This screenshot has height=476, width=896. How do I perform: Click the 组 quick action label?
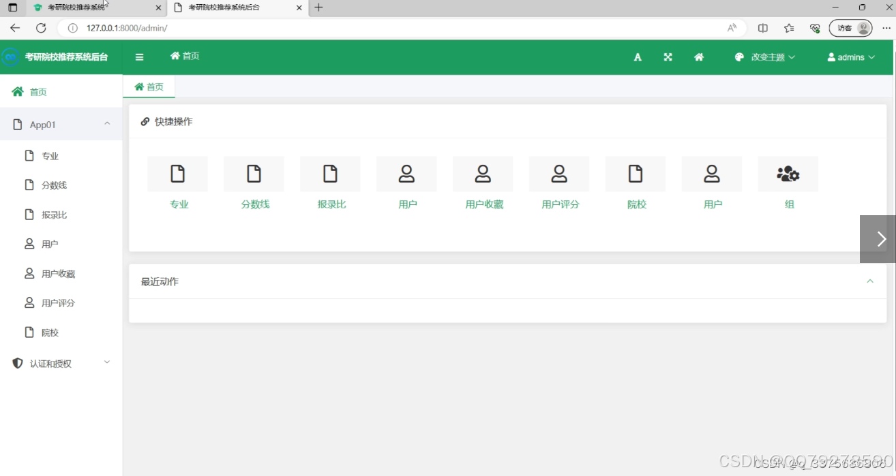point(790,204)
